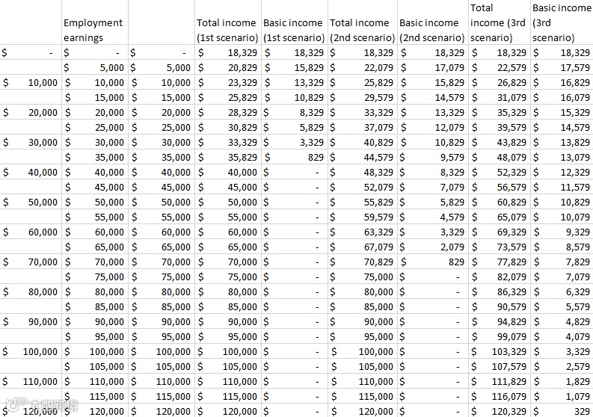Click 22,079 under Total income (2nd scenario)

pyautogui.click(x=378, y=68)
